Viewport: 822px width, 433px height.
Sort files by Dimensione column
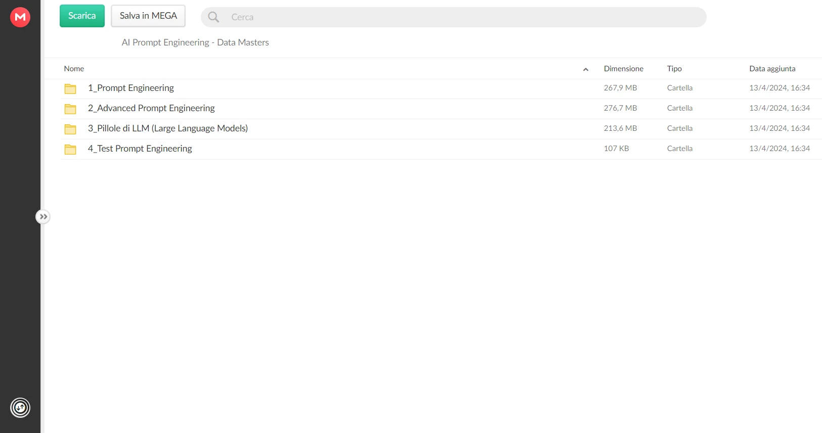click(623, 69)
